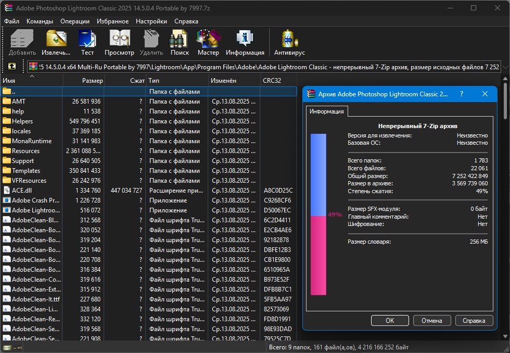Open the Операции menu
Image resolution: width=510 pixels, height=353 pixels.
click(75, 21)
